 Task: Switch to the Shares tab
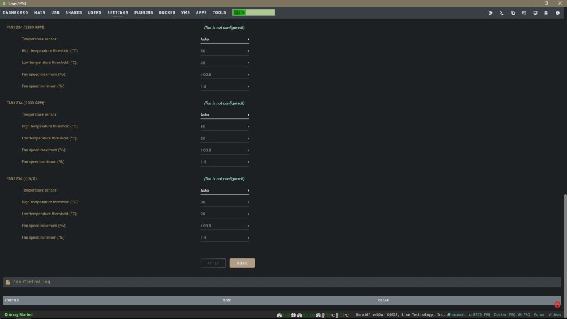pyautogui.click(x=74, y=12)
